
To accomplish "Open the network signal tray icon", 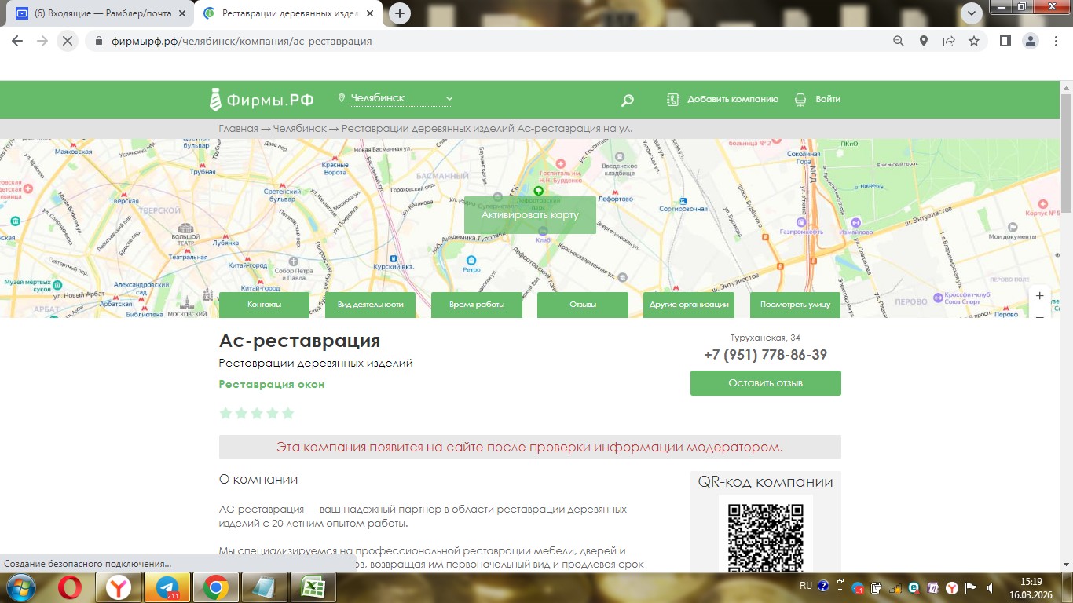I will 895,587.
